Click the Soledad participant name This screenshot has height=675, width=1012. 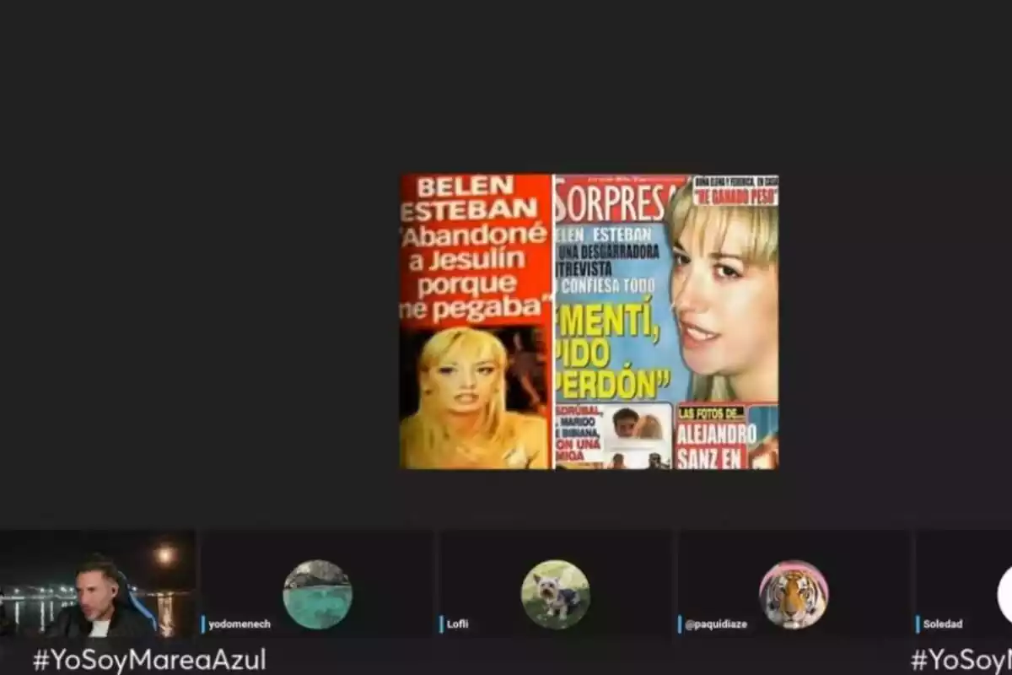pyautogui.click(x=943, y=624)
